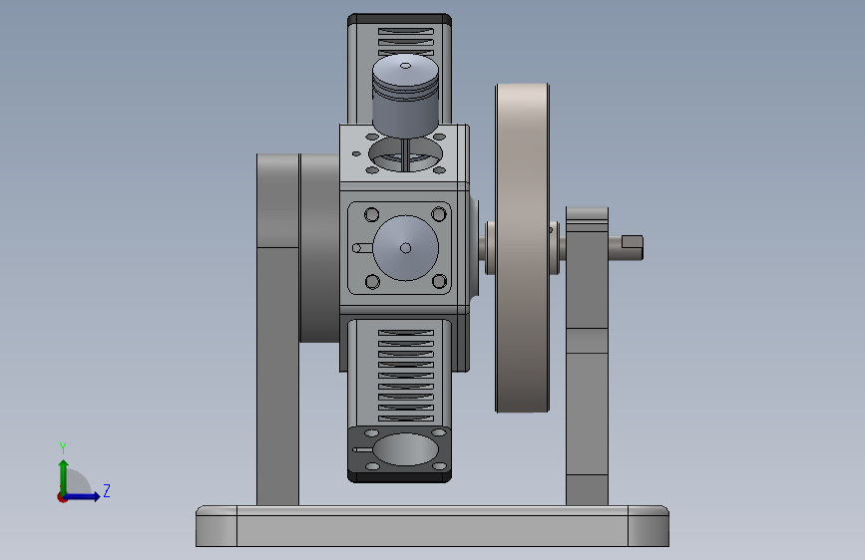Select the keyed shaft end right of the support
The height and width of the screenshot is (560, 865).
click(627, 247)
